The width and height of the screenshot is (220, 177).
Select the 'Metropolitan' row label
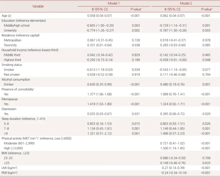(13, 40)
